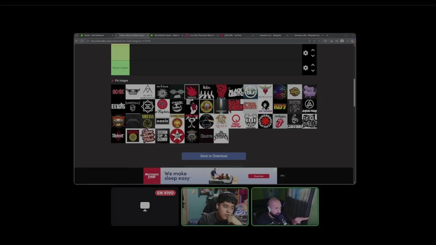Select the Pearl Jam stickman logo

(192, 121)
